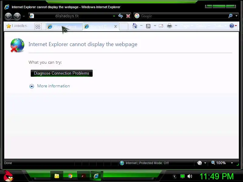Click the Done status text
Screen dimensions: 243x182
(x=8, y=163)
